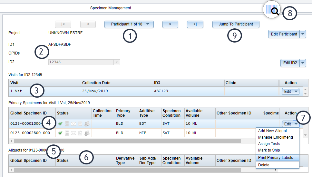Go to first participant
Screen dimensions: 312x177
point(63,24)
